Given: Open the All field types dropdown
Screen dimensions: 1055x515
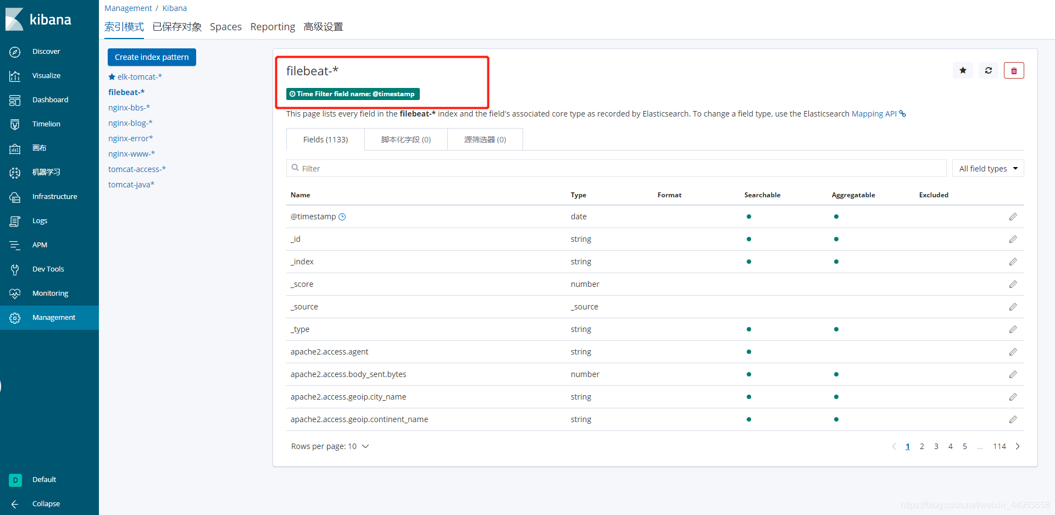Looking at the screenshot, I should click(x=988, y=169).
